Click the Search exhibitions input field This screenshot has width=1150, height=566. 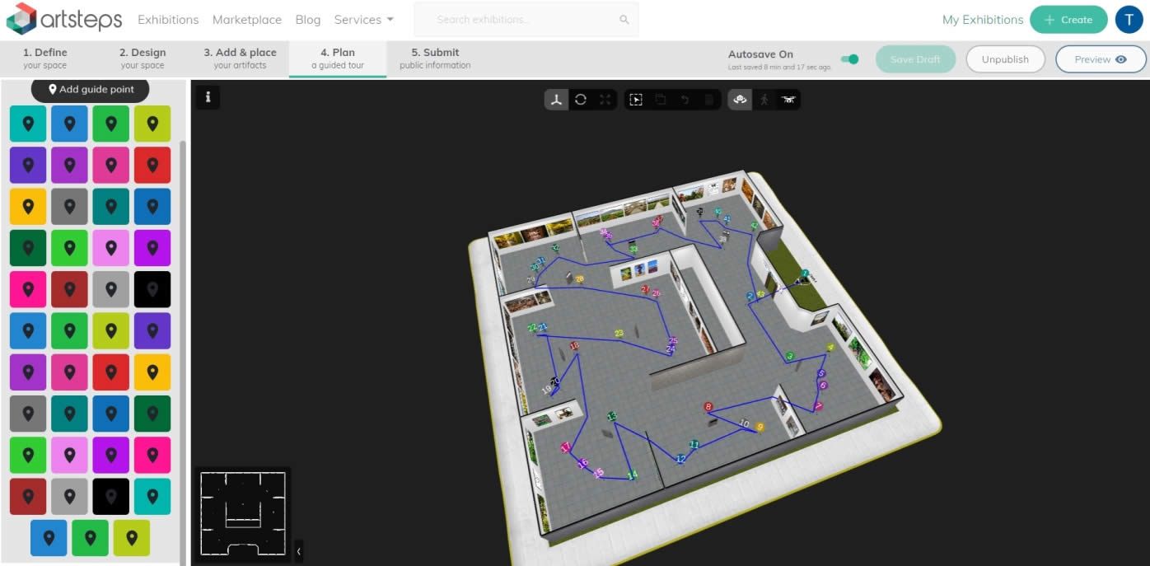[519, 20]
